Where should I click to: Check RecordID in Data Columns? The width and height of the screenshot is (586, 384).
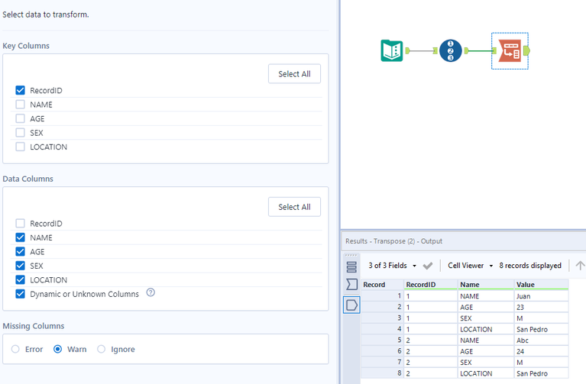point(20,224)
